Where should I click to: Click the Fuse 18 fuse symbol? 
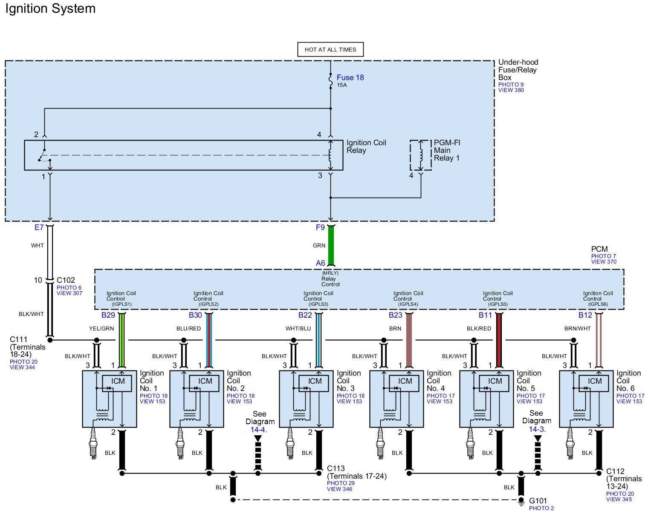(330, 81)
